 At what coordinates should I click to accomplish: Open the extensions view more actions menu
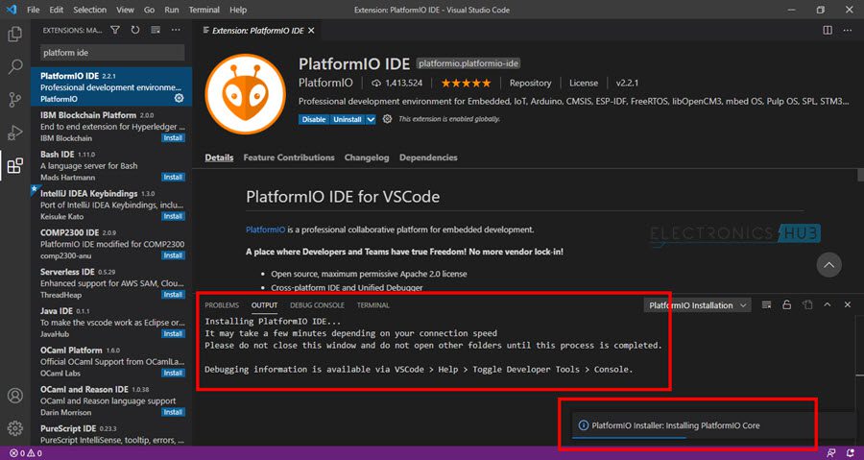pos(176,31)
